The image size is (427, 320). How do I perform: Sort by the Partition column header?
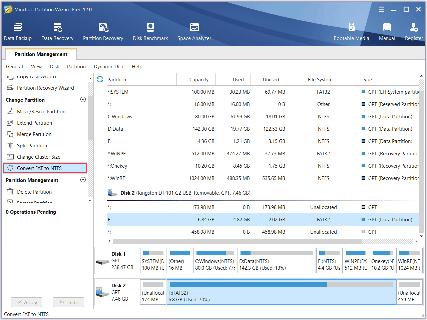tap(141, 79)
